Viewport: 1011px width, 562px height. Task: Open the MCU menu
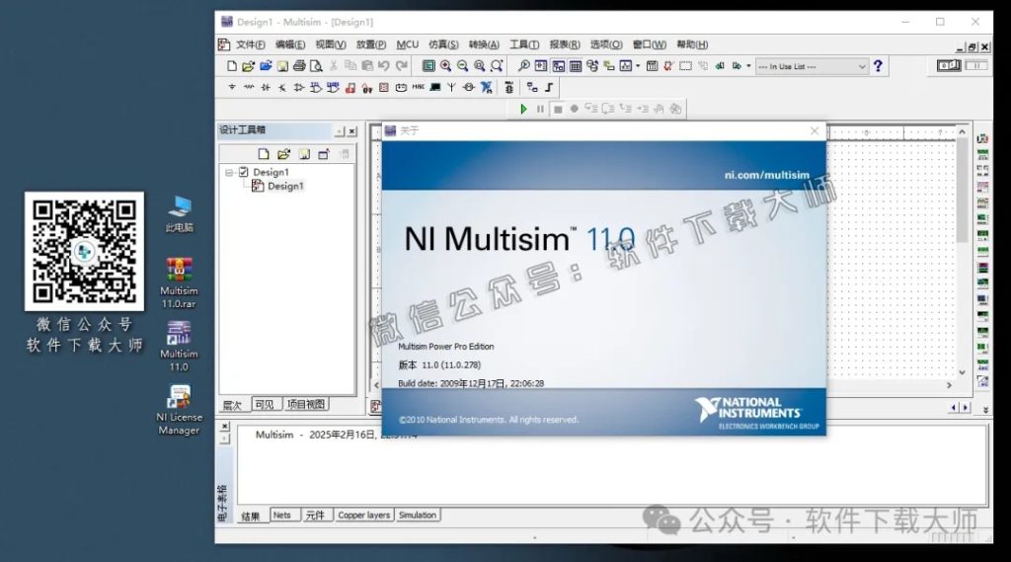(x=407, y=44)
